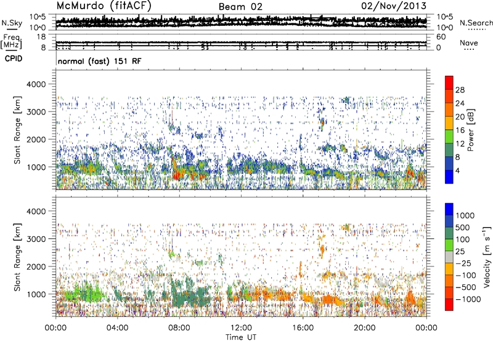
Task: Click the "normal (fast) 151 RF" text
Action: pos(99,61)
